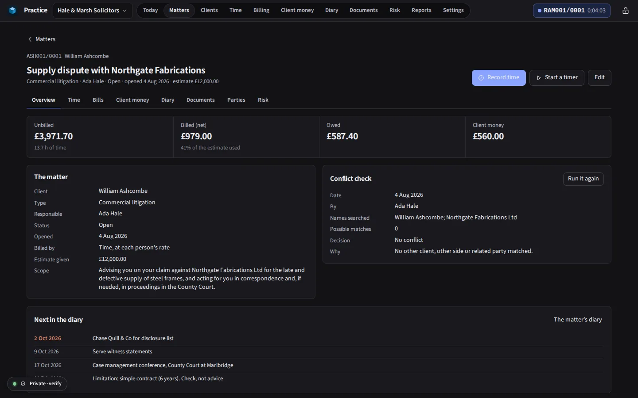
Task: Click the Record time button
Action: 499,78
